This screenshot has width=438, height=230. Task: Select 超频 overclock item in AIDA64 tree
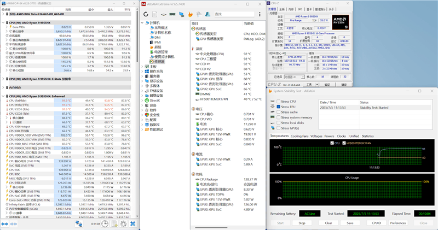coord(155,47)
